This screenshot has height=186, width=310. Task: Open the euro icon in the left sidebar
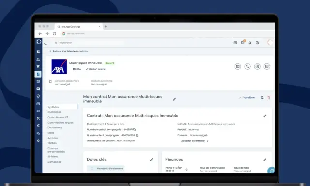click(x=38, y=126)
